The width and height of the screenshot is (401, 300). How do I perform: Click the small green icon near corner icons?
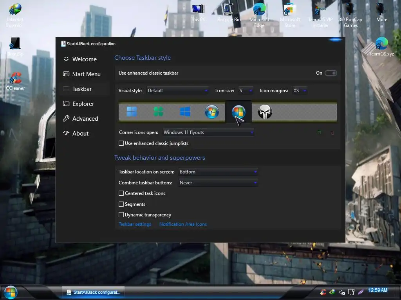[x=319, y=132]
